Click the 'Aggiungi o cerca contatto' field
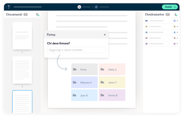The height and width of the screenshot is (117, 183). (76, 50)
